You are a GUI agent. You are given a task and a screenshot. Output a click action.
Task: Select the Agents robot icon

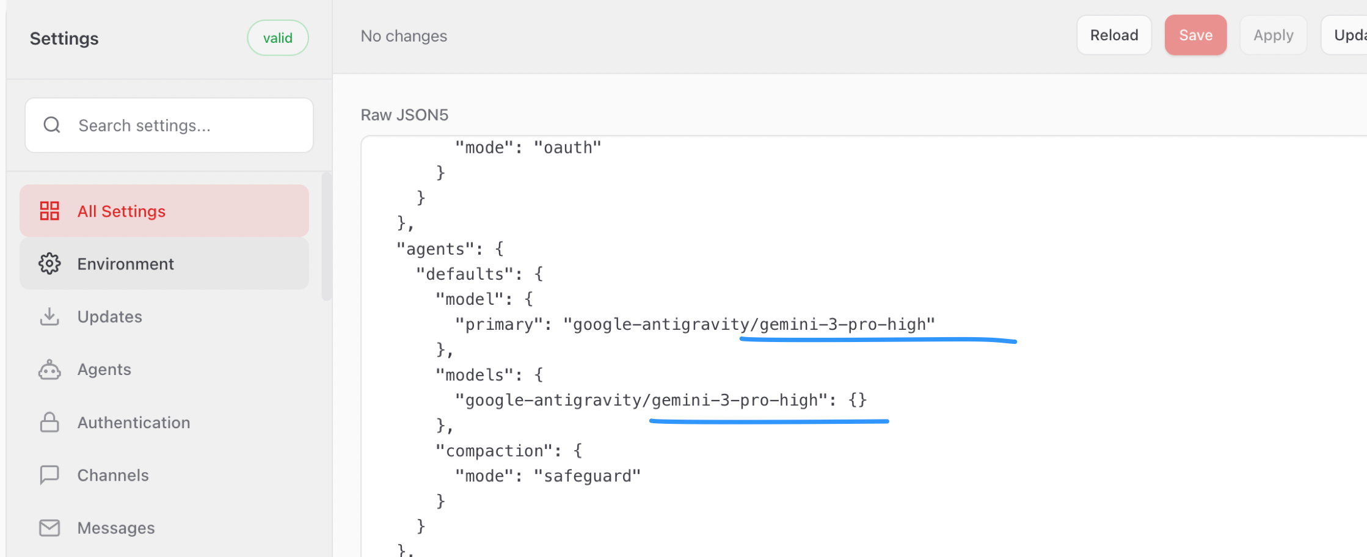(49, 370)
